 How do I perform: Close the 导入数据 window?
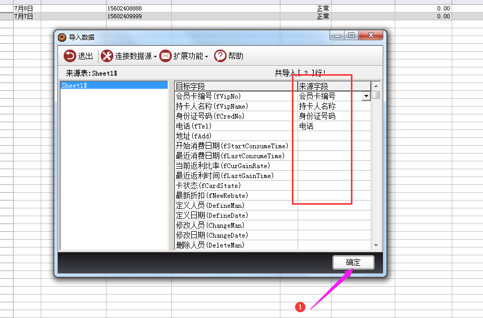pos(371,36)
